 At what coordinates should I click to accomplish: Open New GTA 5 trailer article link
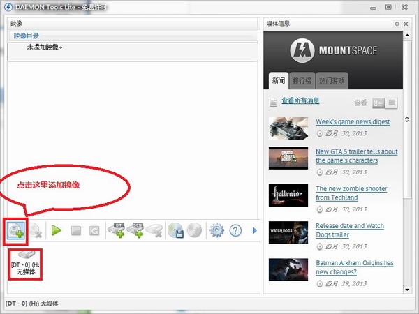tap(357, 156)
